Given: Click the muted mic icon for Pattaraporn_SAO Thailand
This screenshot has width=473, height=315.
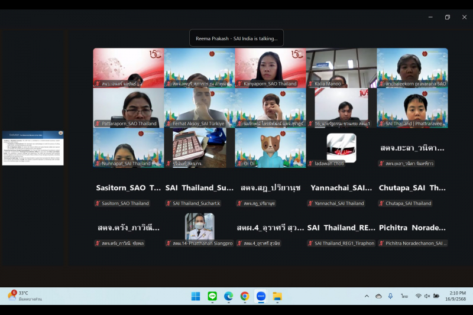Looking at the screenshot, I should click(x=98, y=124).
